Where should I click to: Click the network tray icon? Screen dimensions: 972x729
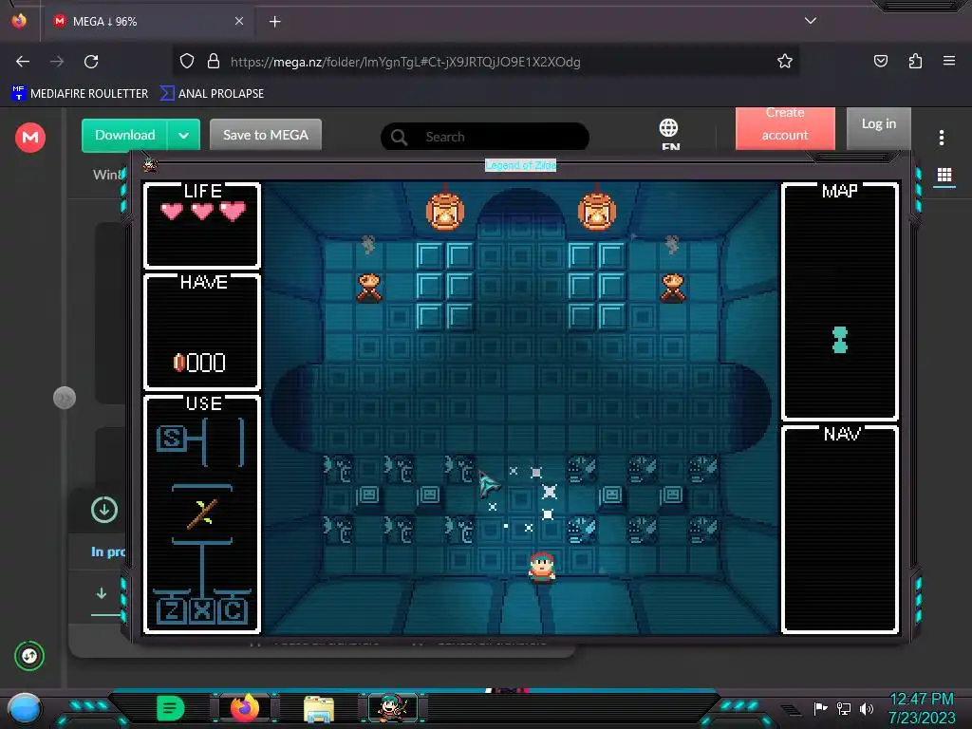(x=844, y=708)
